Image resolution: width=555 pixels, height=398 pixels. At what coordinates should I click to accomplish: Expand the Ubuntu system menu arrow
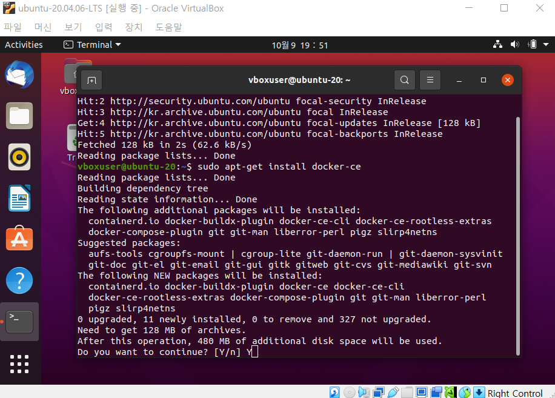(546, 45)
